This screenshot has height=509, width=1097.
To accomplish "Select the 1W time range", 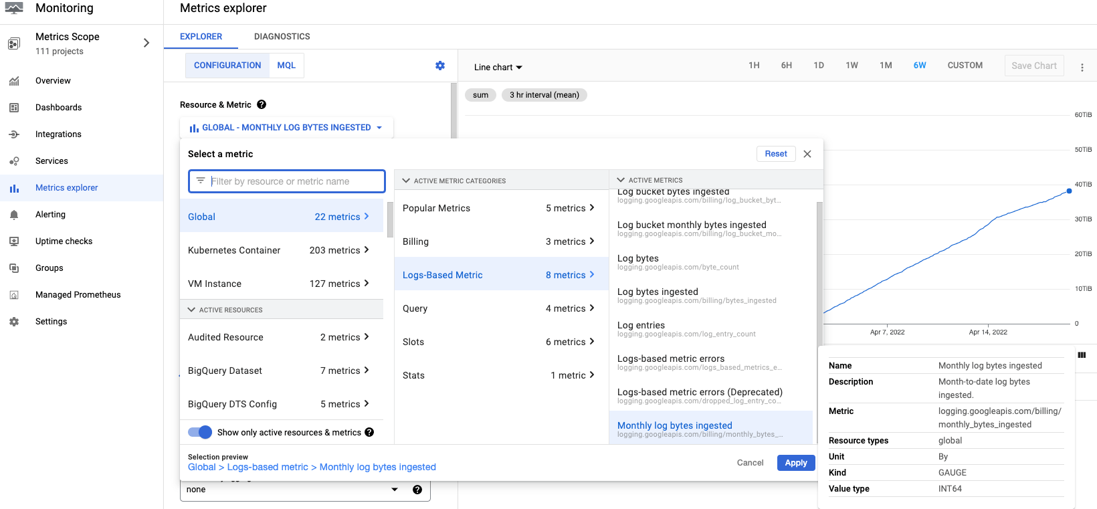I will point(852,66).
